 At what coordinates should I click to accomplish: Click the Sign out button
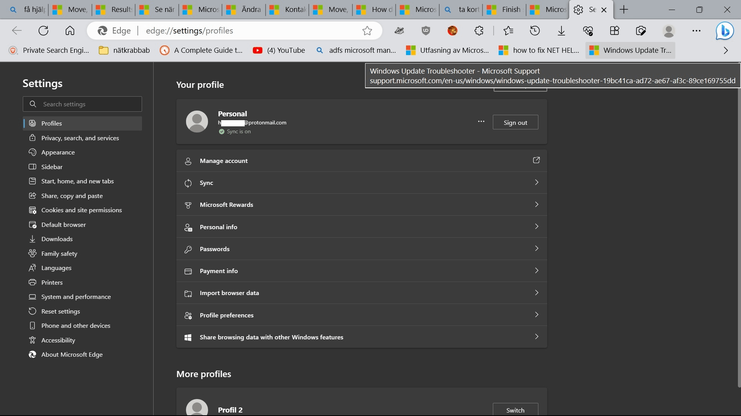click(x=515, y=122)
